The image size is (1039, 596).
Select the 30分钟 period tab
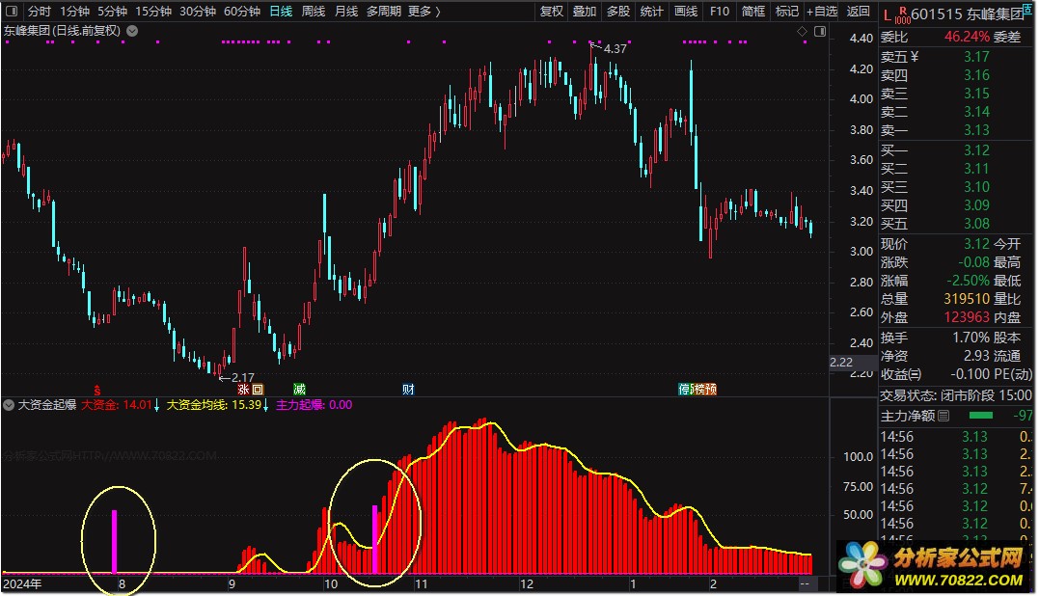click(198, 12)
